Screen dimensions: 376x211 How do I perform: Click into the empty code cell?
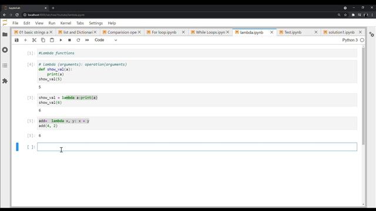click(197, 147)
